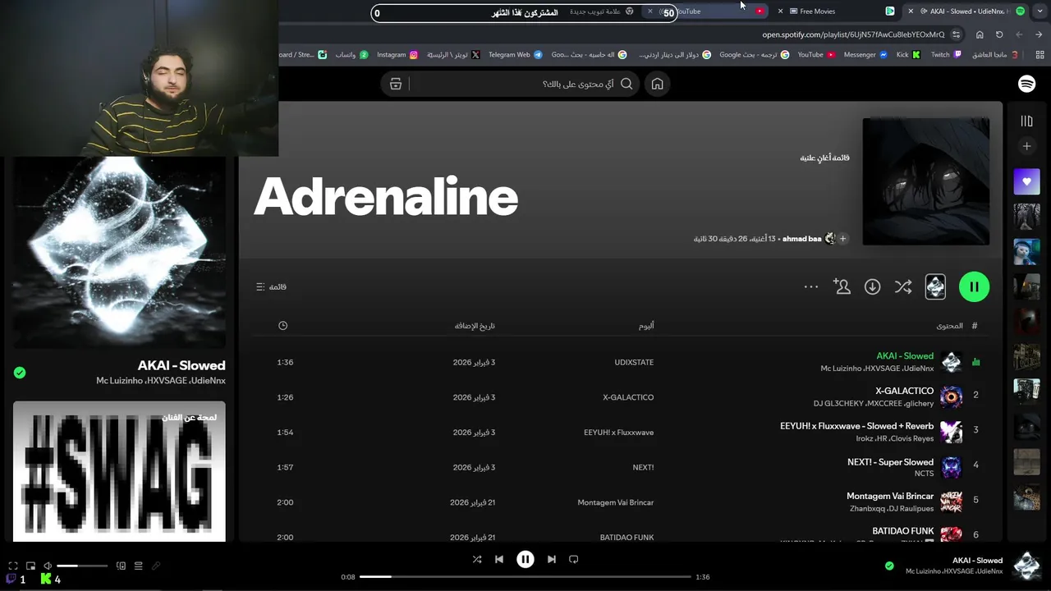Go to Spotify Home
Image resolution: width=1051 pixels, height=591 pixels.
click(x=657, y=84)
